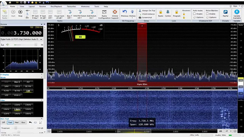Open IF Gain -50 dB dropdown

tap(43, 15)
